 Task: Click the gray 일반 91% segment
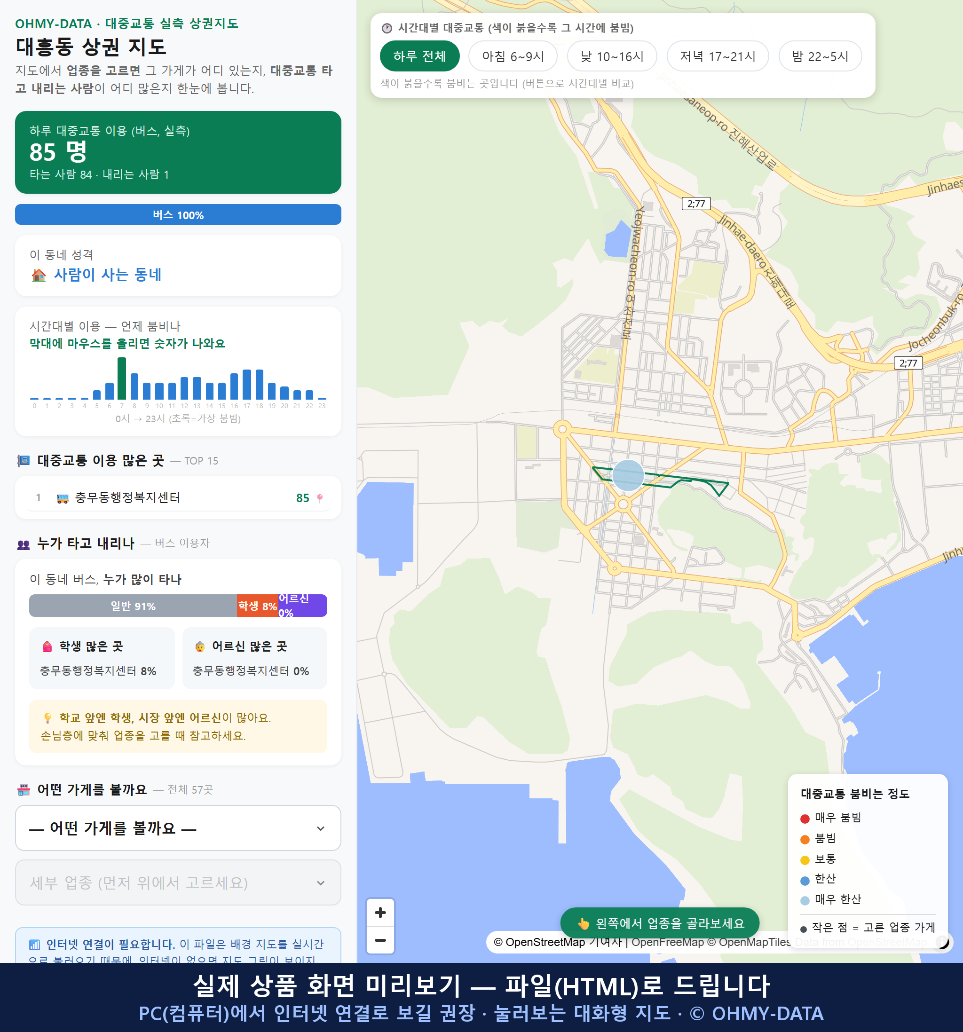pyautogui.click(x=133, y=605)
